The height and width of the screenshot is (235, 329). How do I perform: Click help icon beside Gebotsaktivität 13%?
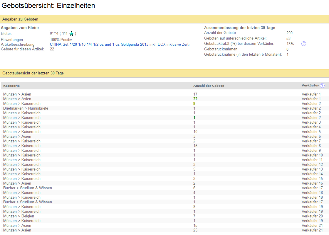(304, 44)
